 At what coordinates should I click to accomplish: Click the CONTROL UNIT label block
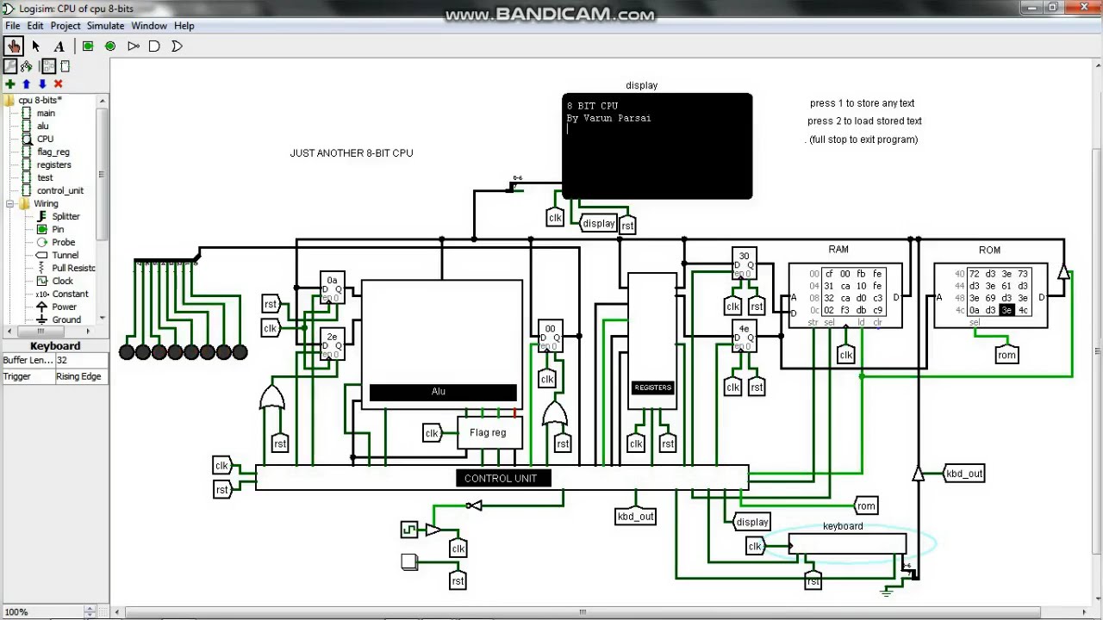[x=503, y=478]
